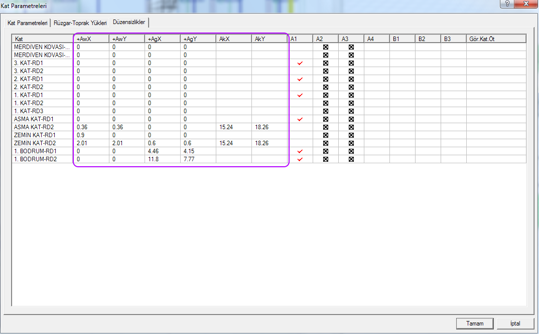Switch to Kat Parametreleri tab
Image resolution: width=539 pixels, height=334 pixels.
click(x=28, y=23)
